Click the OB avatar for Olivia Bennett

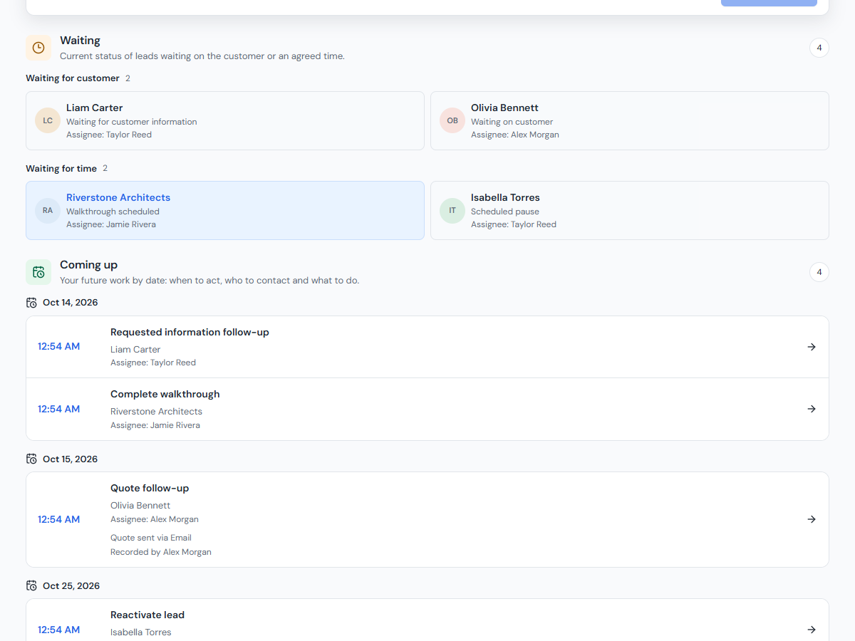tap(452, 120)
